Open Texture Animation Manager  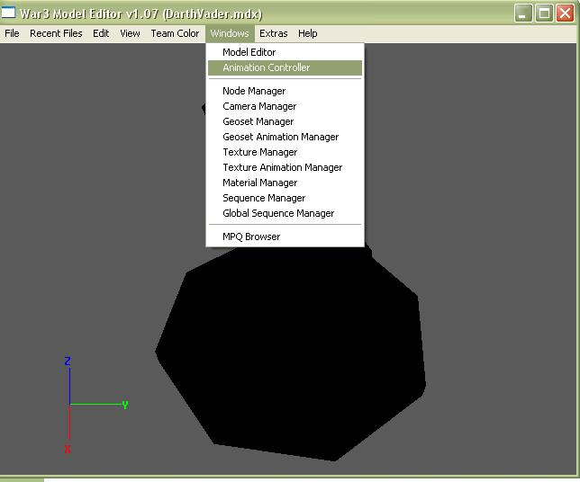pos(285,167)
